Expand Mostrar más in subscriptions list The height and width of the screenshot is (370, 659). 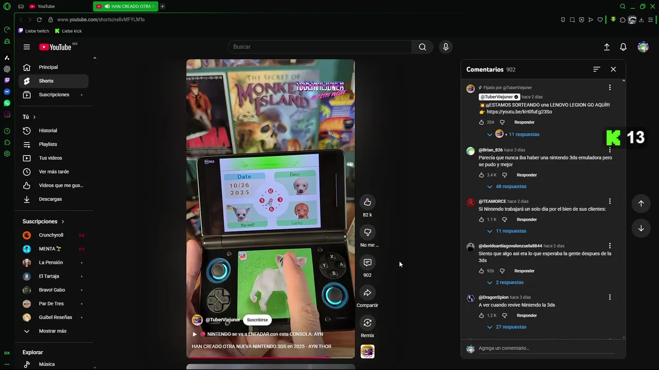pos(54,331)
